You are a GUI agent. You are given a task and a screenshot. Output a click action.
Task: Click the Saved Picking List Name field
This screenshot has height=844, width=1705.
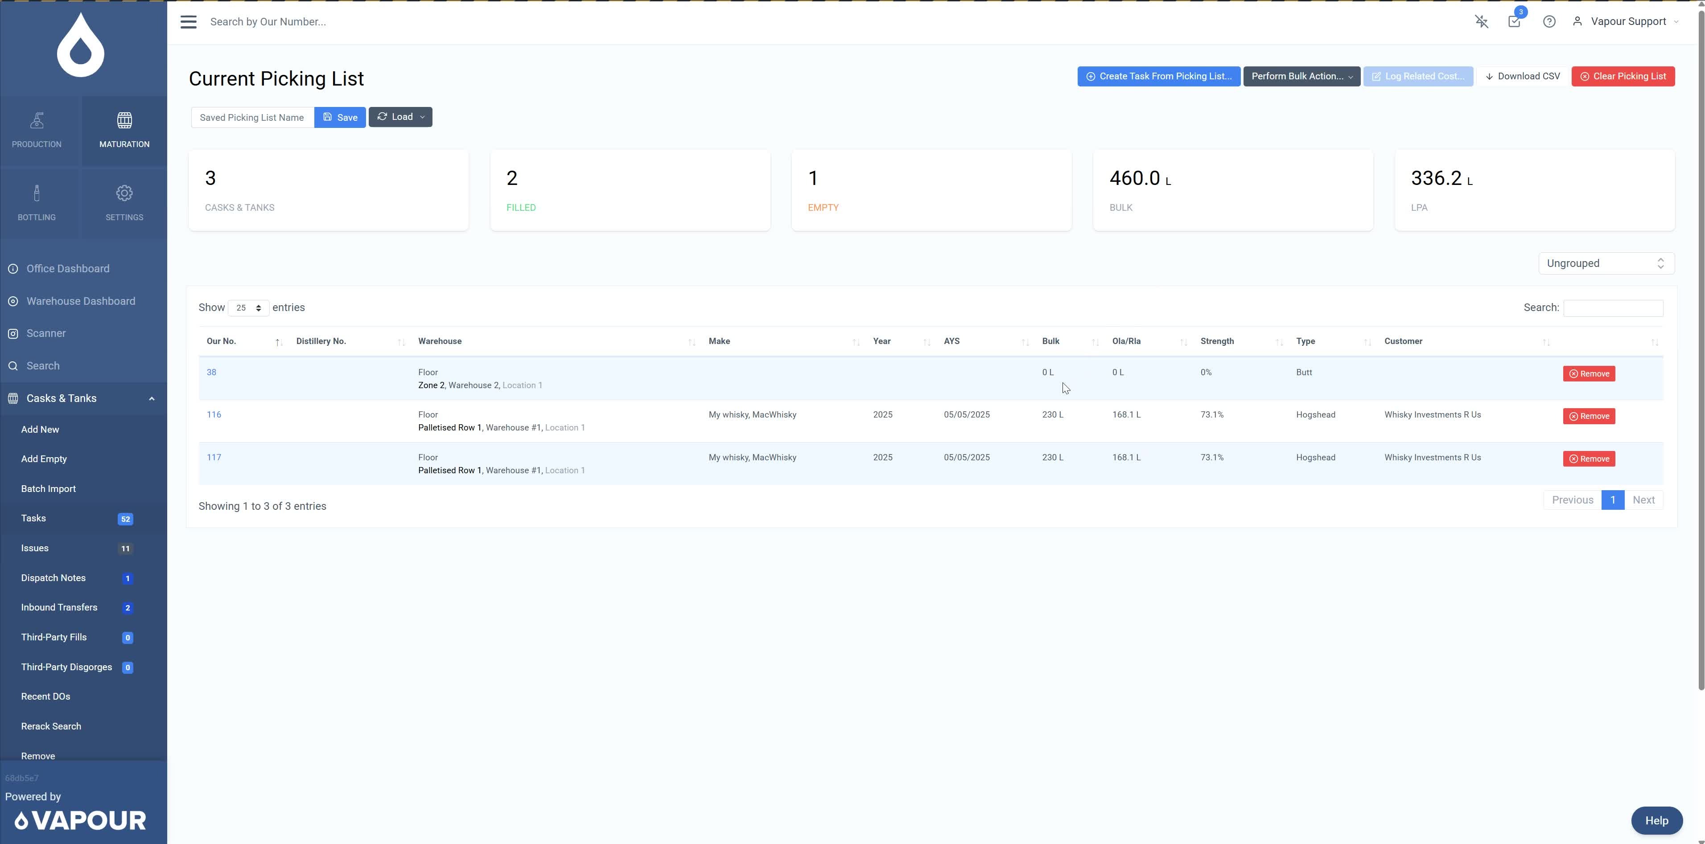click(x=252, y=118)
